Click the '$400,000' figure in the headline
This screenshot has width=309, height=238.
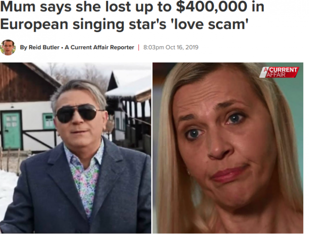click(x=212, y=7)
